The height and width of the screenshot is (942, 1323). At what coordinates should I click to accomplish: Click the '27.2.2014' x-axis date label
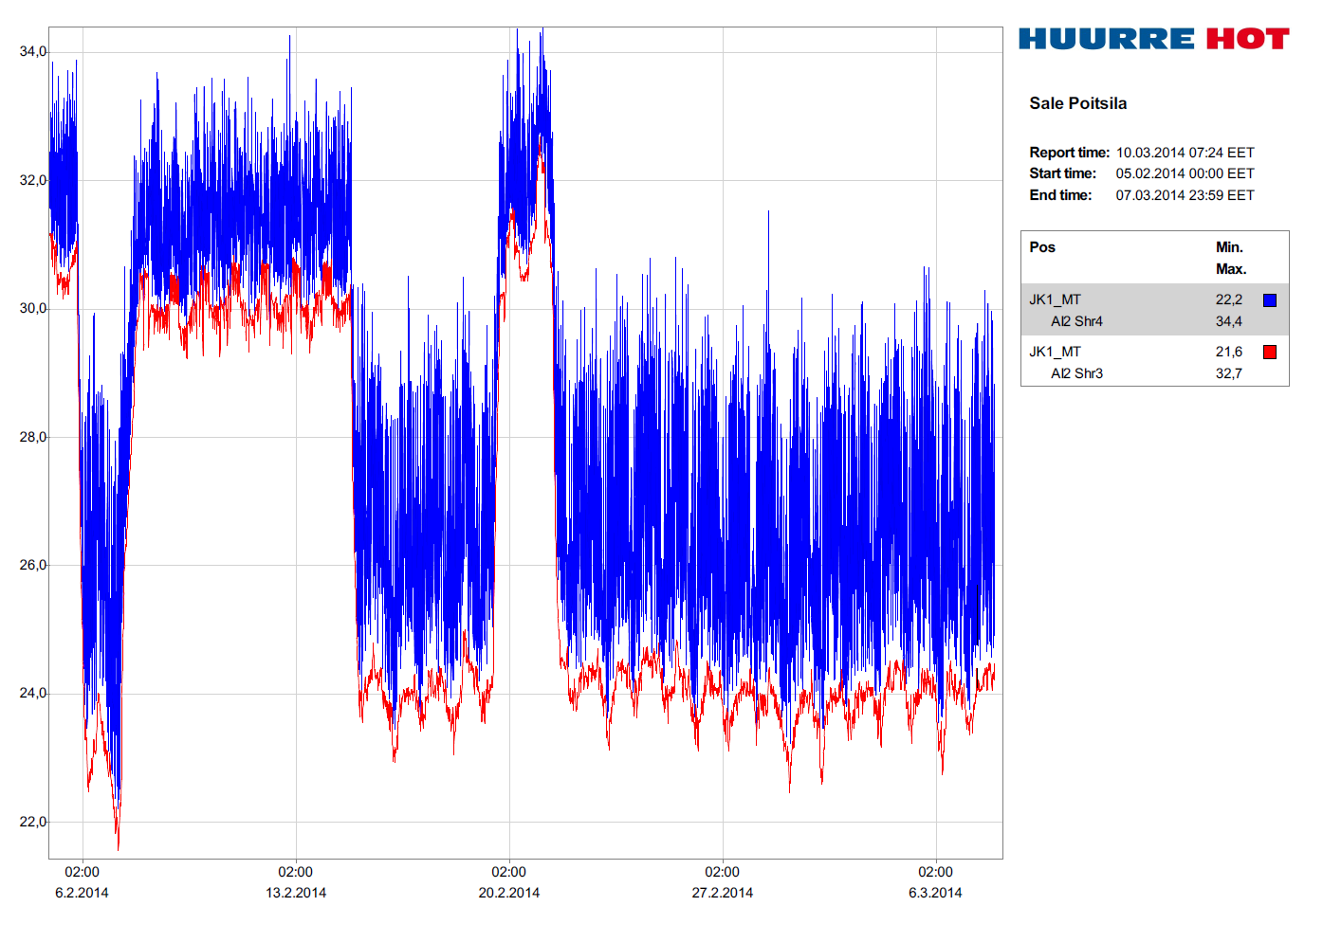[723, 893]
